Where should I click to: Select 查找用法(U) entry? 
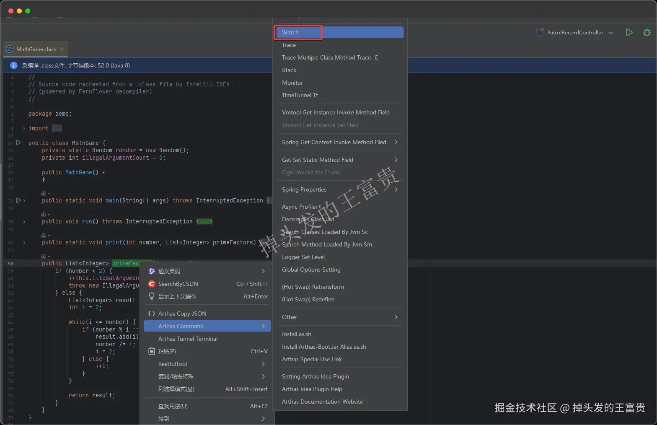click(207, 406)
